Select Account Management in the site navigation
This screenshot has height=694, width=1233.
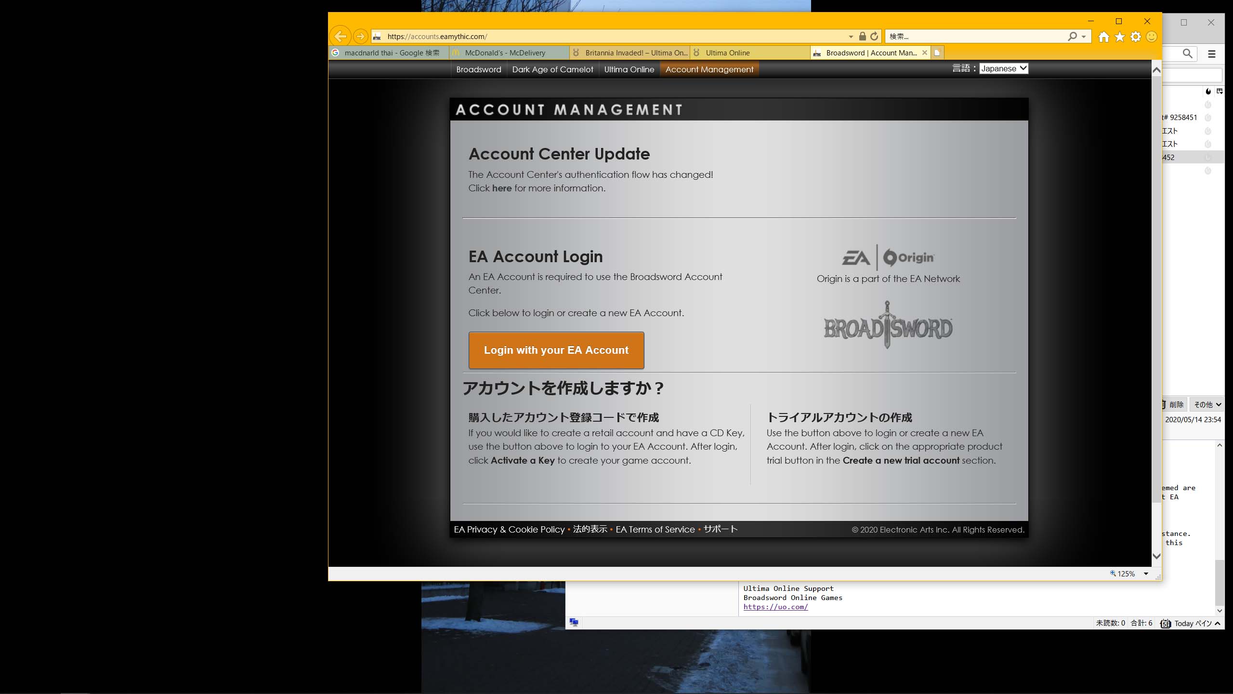[709, 69]
